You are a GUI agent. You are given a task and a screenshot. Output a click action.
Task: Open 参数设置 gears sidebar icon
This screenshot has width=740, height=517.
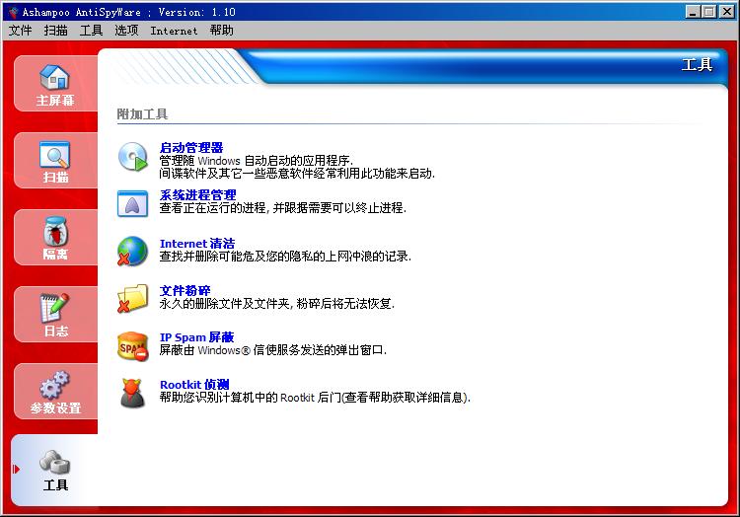pyautogui.click(x=54, y=385)
